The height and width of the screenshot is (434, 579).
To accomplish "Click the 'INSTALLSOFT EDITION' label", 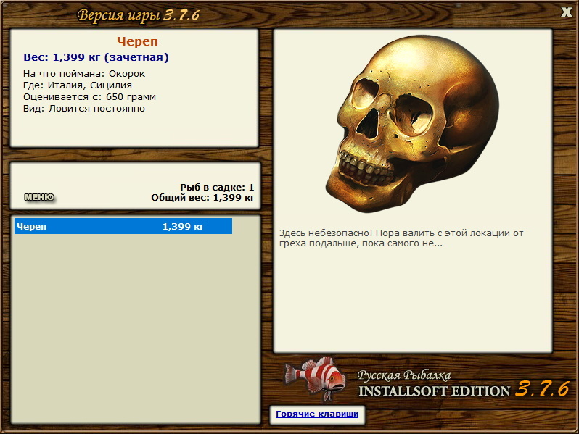I will pyautogui.click(x=434, y=391).
